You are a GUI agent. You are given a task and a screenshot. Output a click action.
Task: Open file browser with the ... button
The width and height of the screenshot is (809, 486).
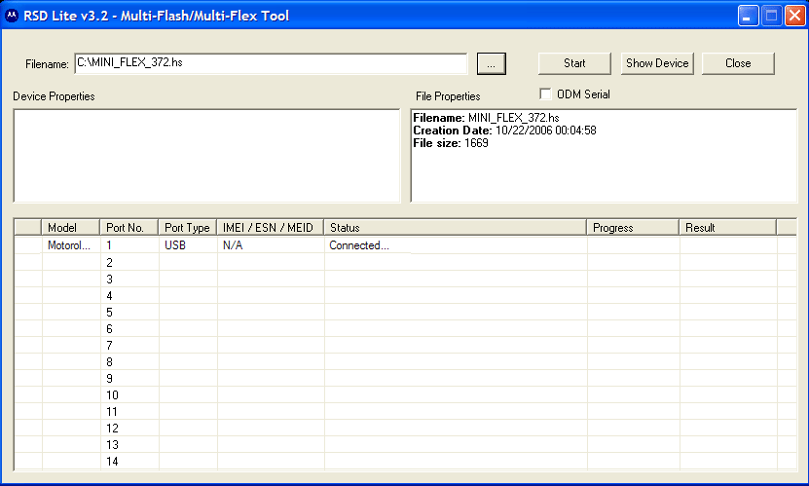492,64
